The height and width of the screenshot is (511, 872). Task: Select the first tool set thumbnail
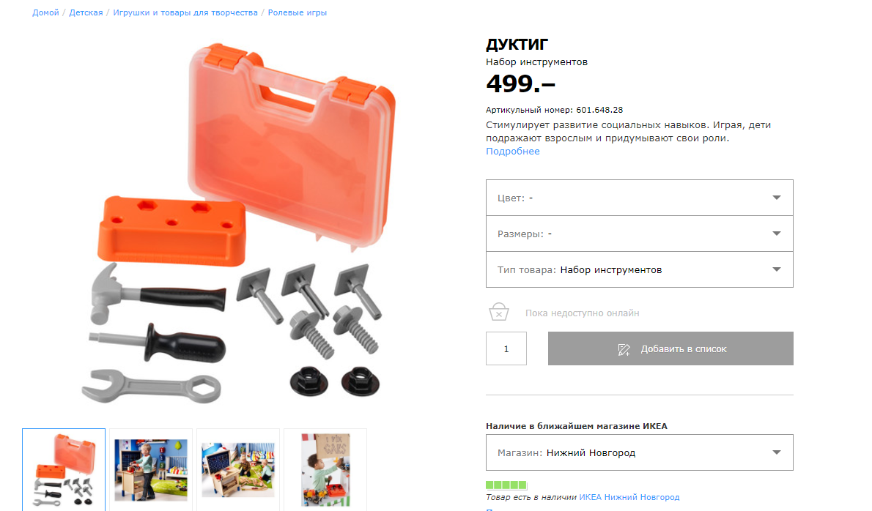64,470
